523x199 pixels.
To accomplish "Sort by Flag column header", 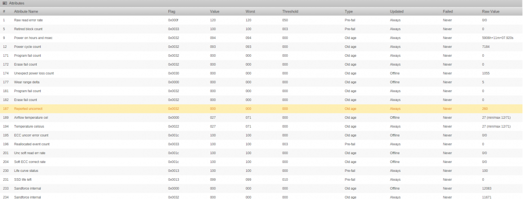I will [x=172, y=11].
